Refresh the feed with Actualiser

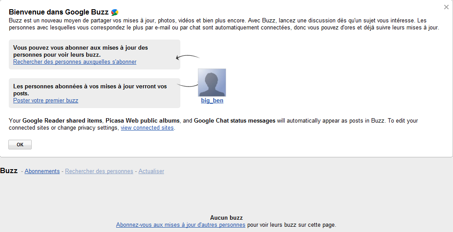[x=151, y=171]
